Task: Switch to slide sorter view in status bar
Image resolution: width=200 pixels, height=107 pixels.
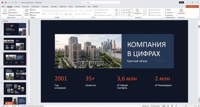Action: (x=168, y=106)
